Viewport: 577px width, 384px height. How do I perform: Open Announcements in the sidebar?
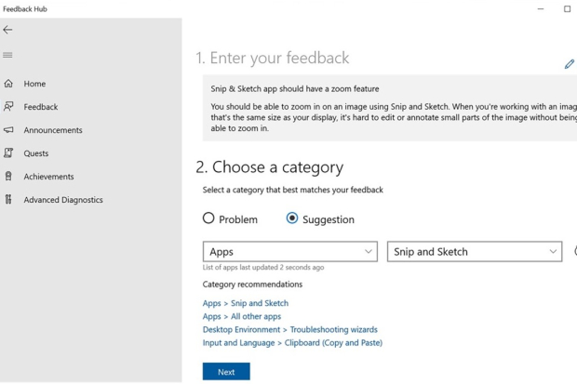pyautogui.click(x=53, y=130)
